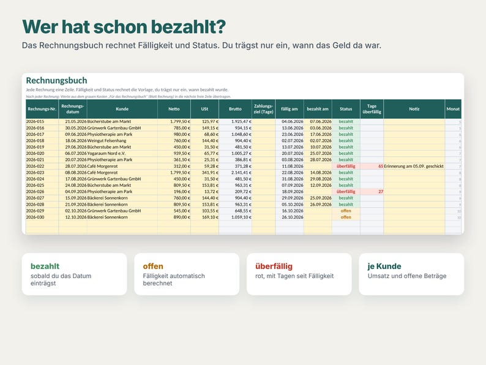Screen dimensions: 486x365
Task: Click Brutto value 1.059,10 €
Action: [235, 217]
